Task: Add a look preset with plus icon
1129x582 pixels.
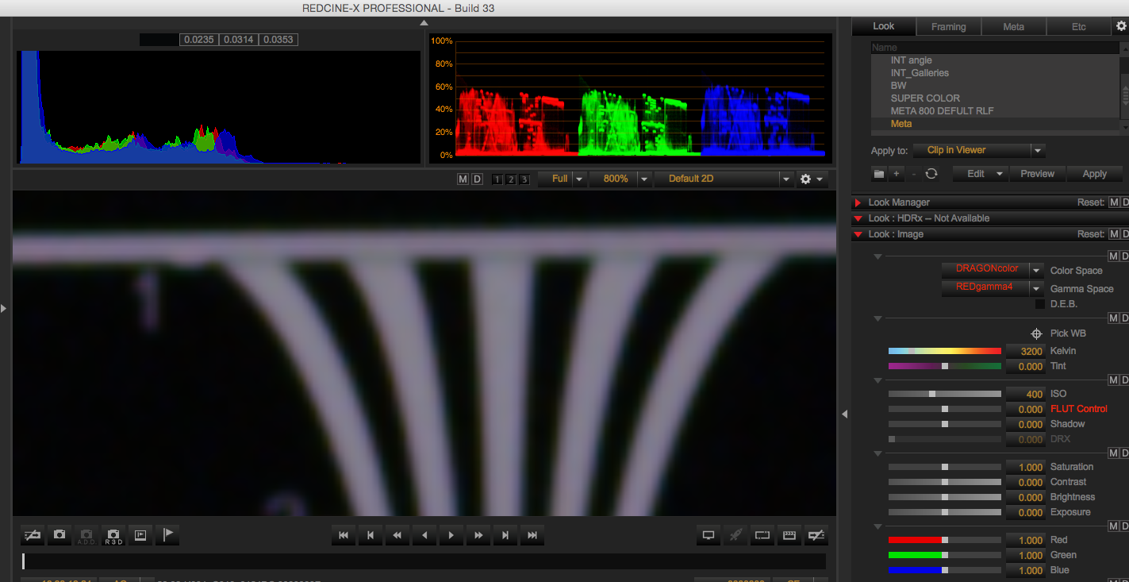Action: click(897, 174)
